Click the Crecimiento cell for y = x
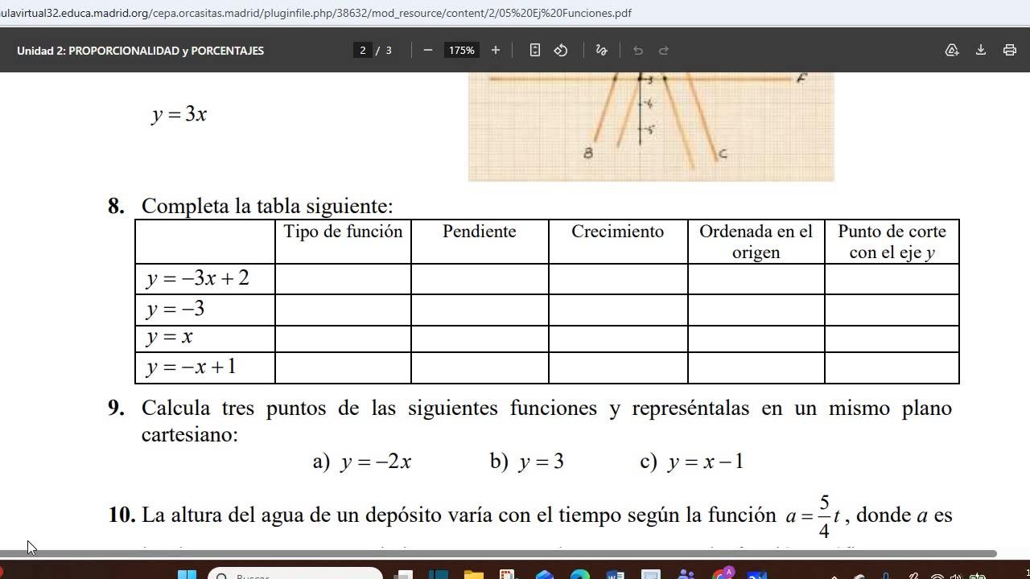The height and width of the screenshot is (579, 1030). (x=618, y=339)
